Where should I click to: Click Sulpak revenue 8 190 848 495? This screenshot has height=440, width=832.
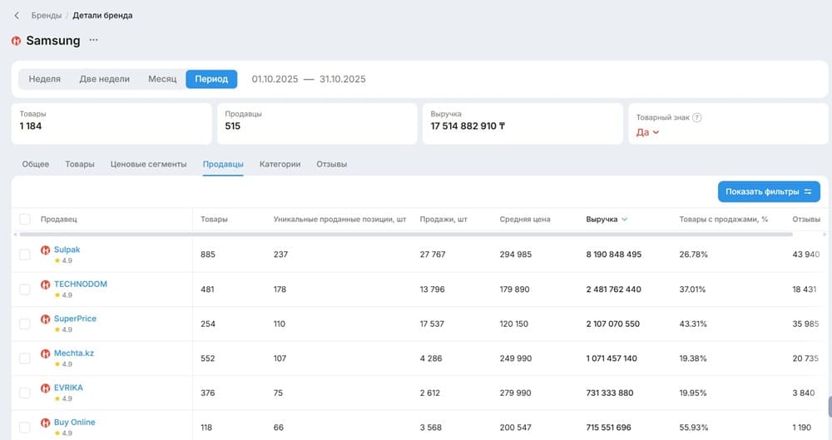tap(614, 255)
